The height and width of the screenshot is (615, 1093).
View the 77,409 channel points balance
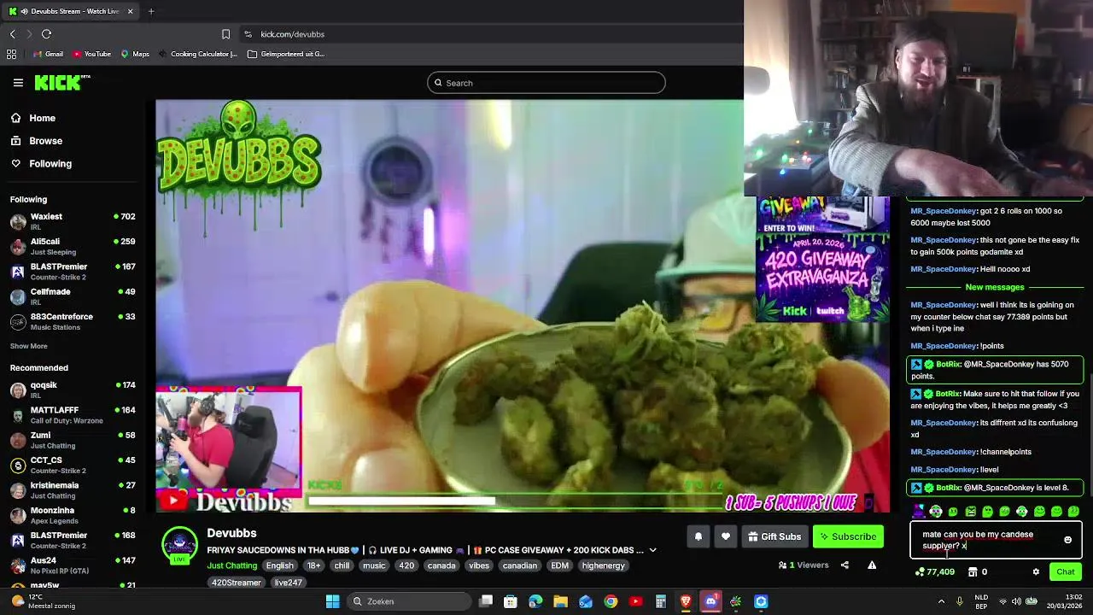click(x=935, y=572)
